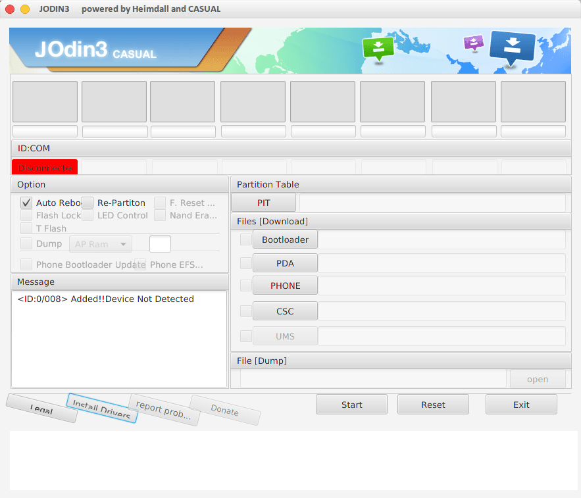581x498 pixels.
Task: Click the File Dump path field
Action: tap(374, 379)
